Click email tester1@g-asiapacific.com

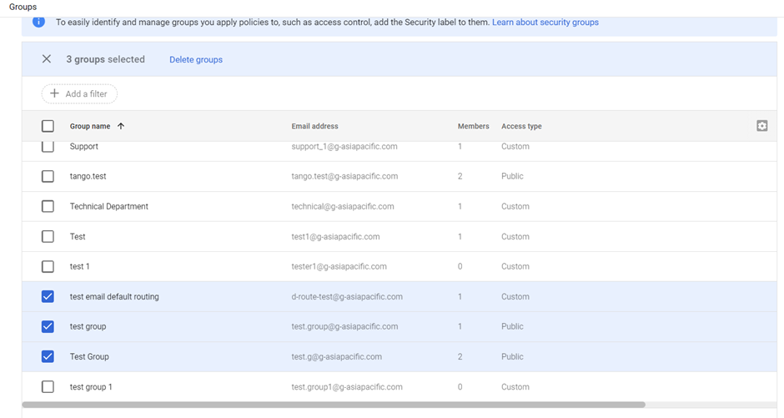(339, 266)
